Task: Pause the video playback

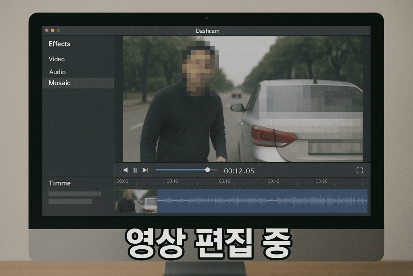Action: click(135, 170)
